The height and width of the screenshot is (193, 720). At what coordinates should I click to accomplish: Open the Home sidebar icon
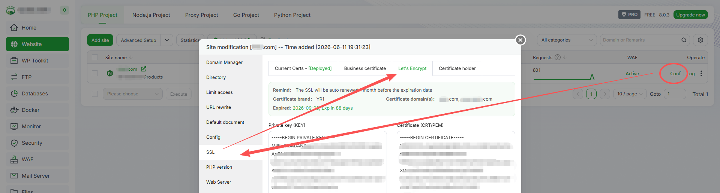coord(14,28)
